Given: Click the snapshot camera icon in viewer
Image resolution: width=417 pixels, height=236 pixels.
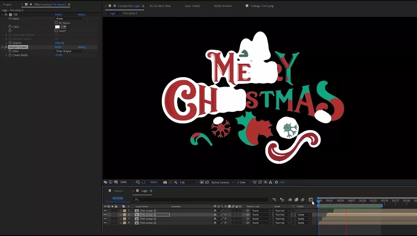Looking at the screenshot, I should point(165,182).
